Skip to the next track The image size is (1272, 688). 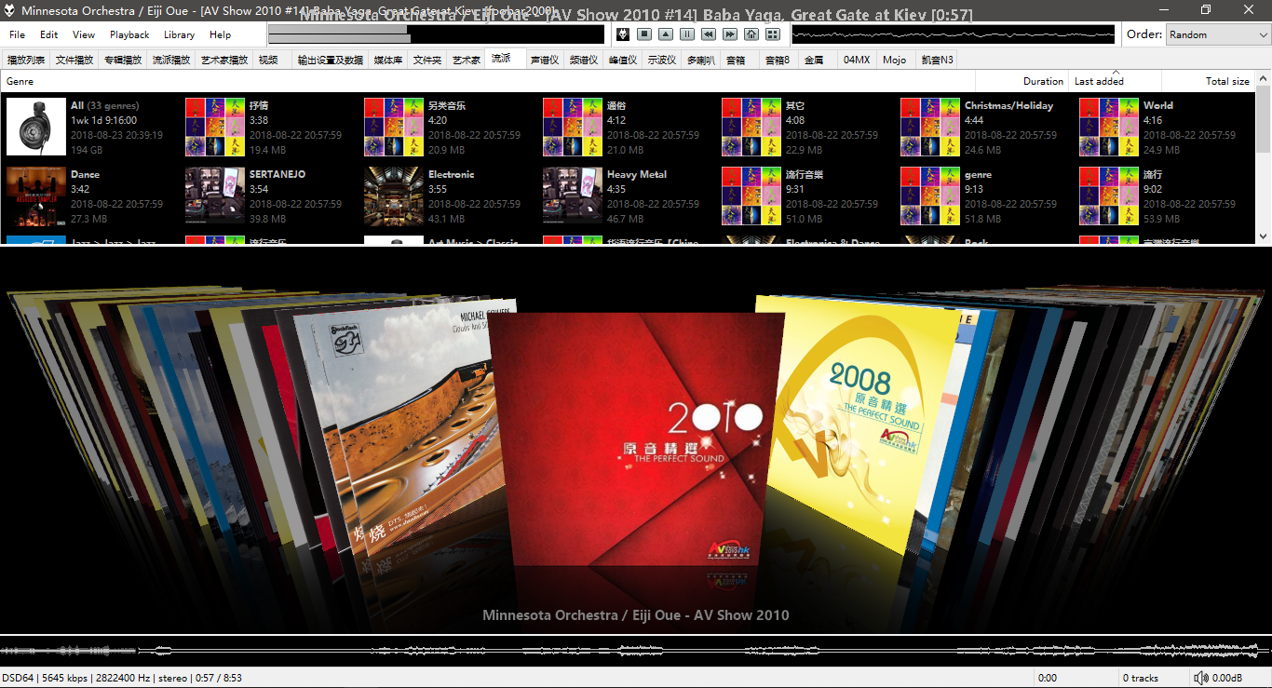(730, 34)
